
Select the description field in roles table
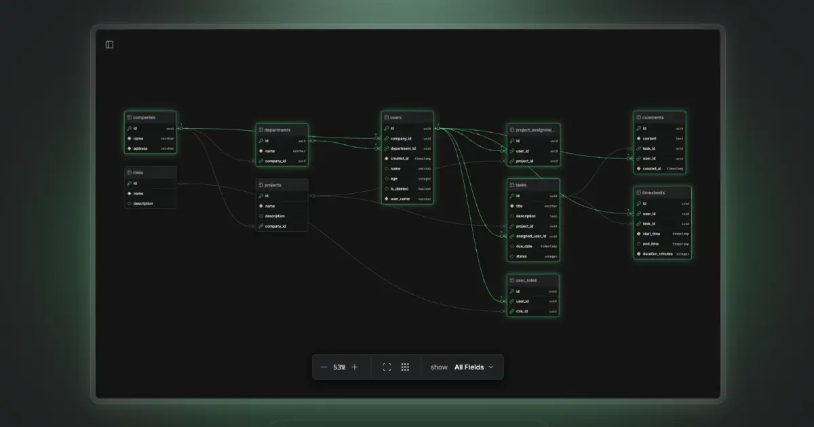(151, 203)
